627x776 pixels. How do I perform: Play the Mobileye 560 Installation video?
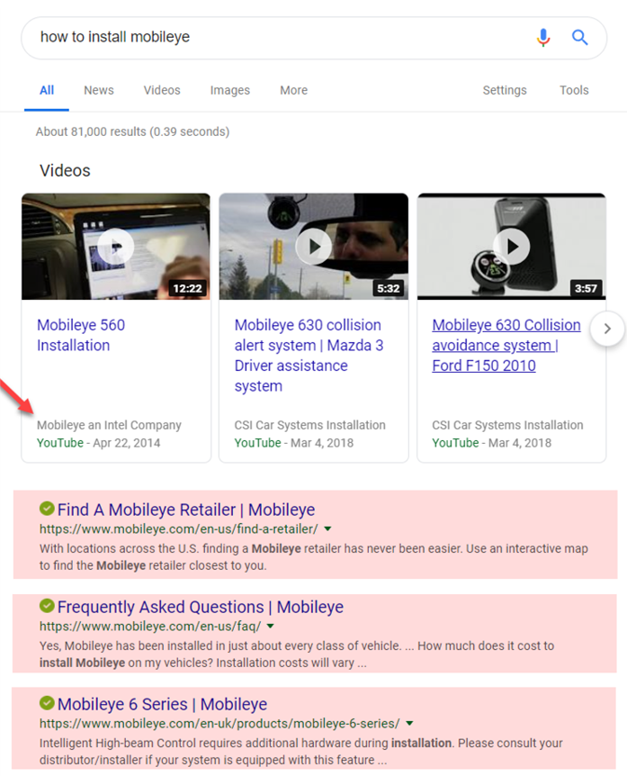coord(116,246)
